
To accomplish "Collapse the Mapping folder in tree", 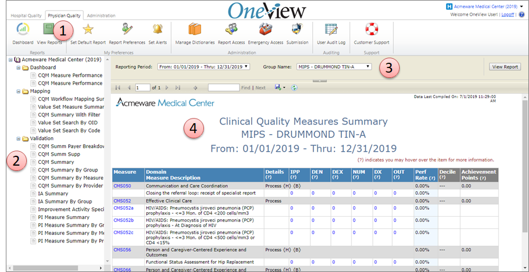I will point(18,91).
